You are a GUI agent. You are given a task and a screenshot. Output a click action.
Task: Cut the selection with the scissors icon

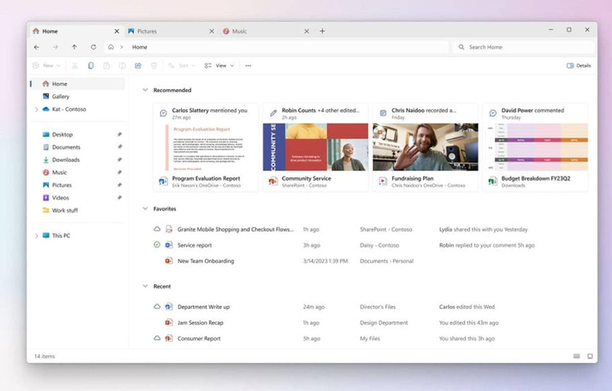[x=75, y=66]
